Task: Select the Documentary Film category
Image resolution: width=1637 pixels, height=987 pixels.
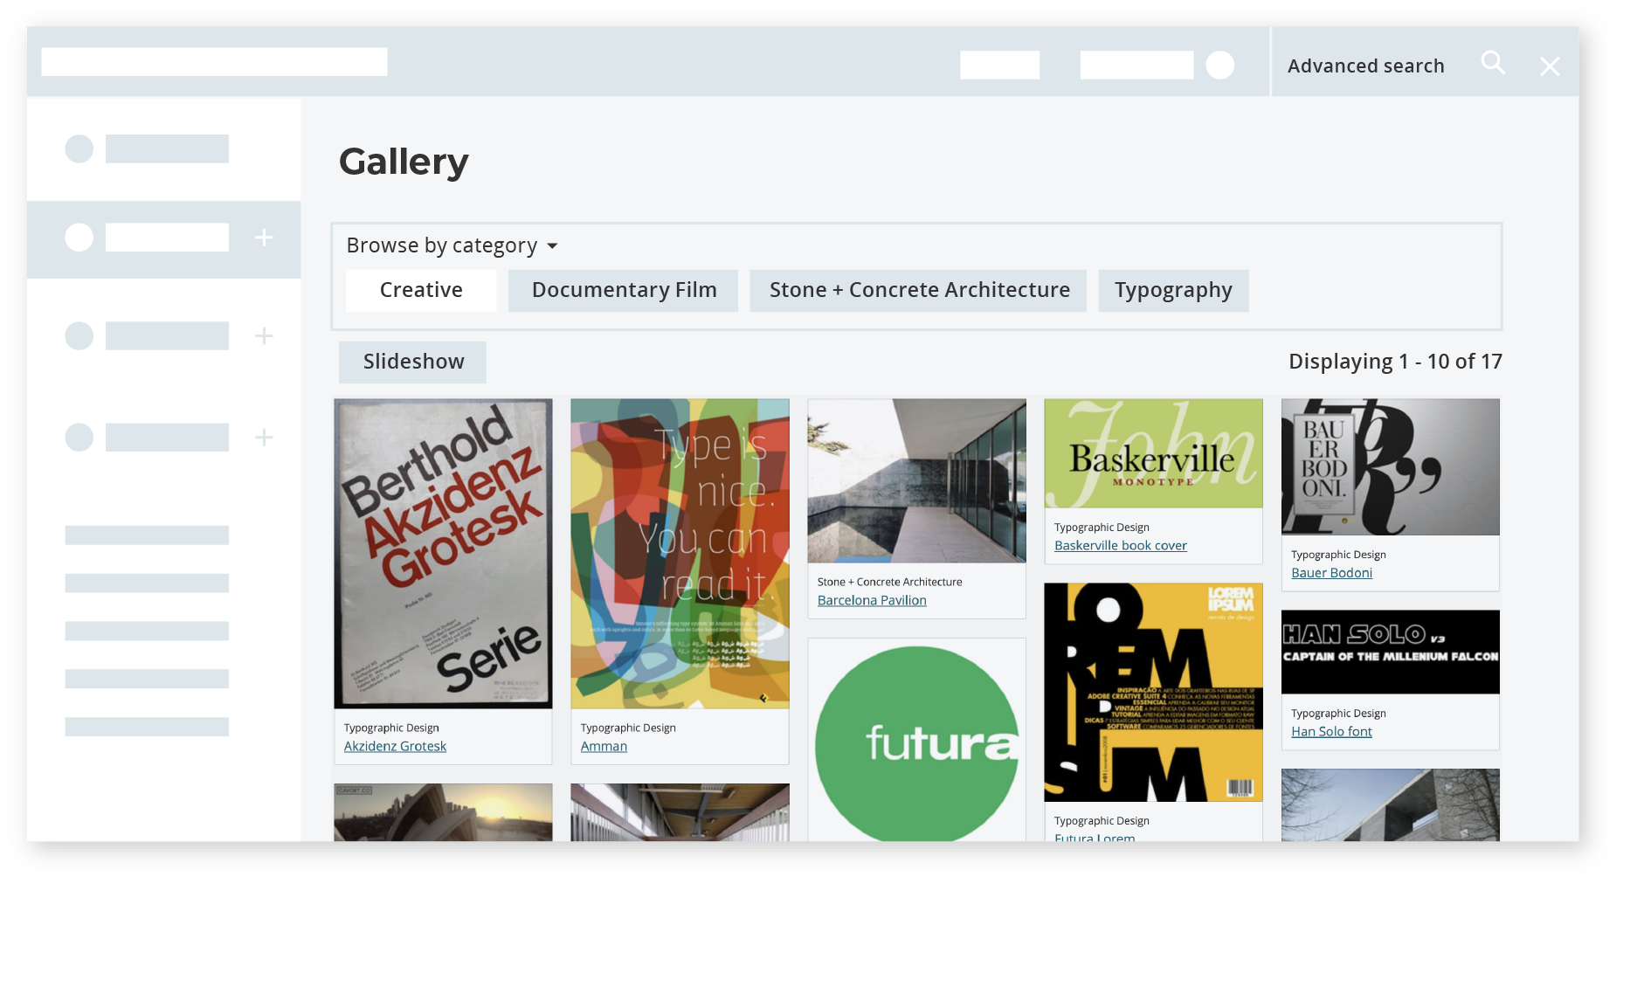Action: click(x=624, y=290)
